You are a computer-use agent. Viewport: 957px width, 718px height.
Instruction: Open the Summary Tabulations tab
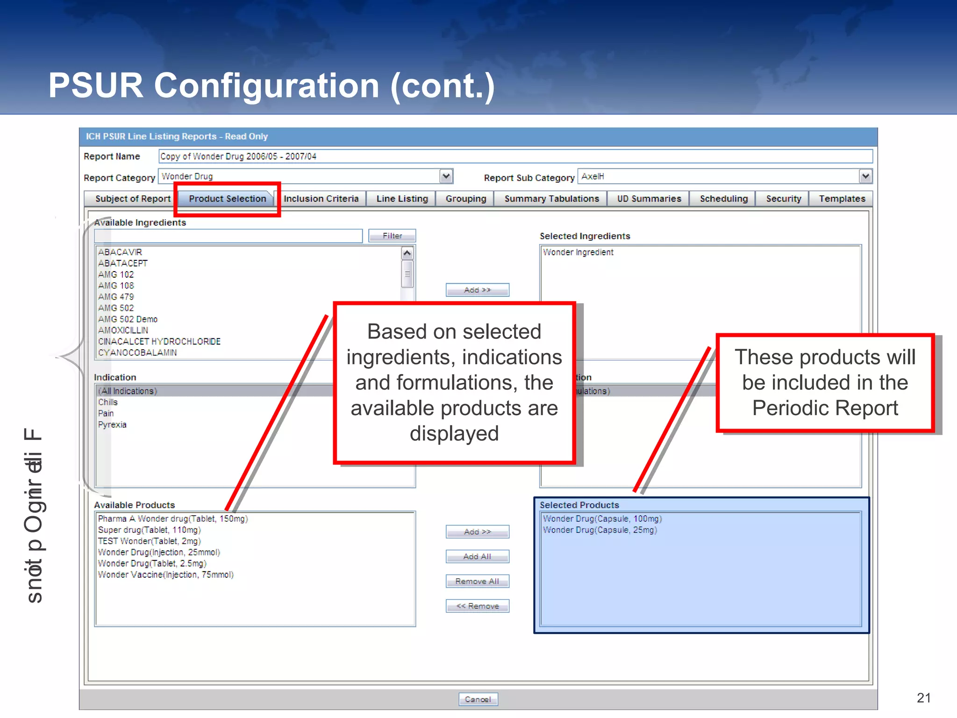pos(551,199)
